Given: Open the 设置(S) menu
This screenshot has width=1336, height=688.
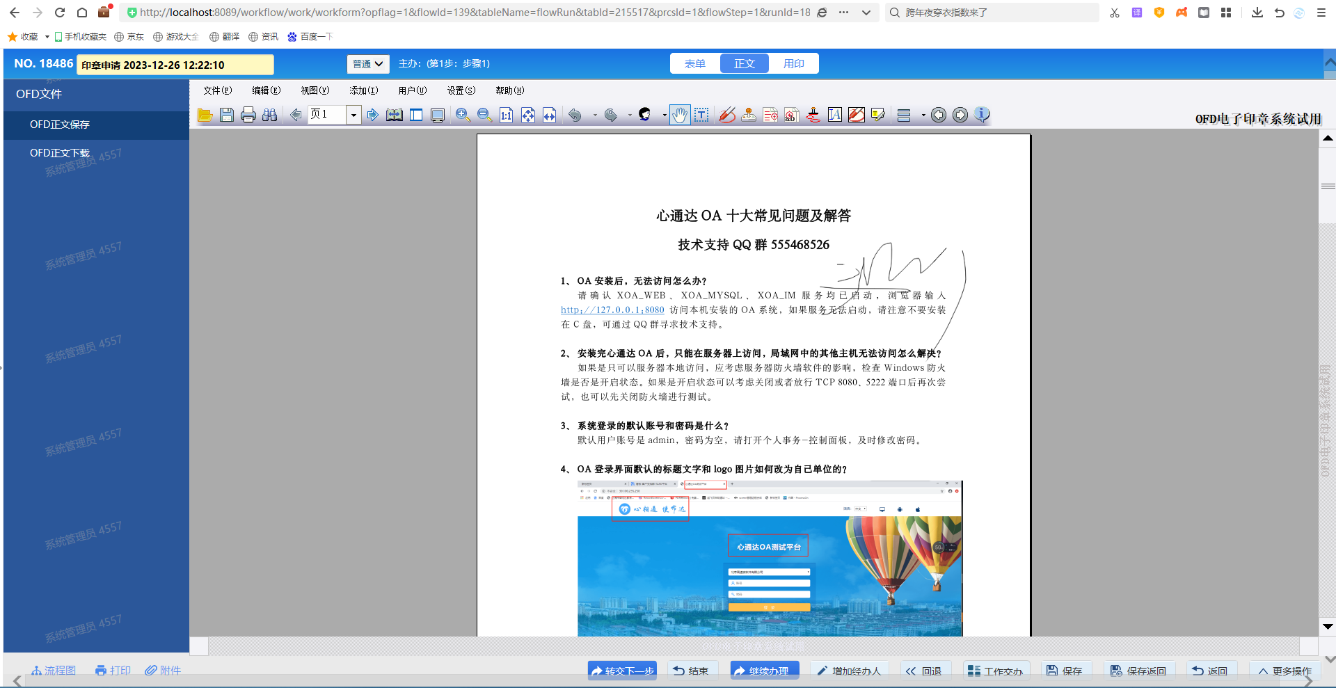Looking at the screenshot, I should [461, 90].
